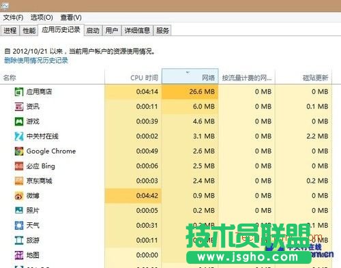Viewport: 341px width, 268px height.
Task: Click the 中关村在线 app icon
Action: (19, 136)
